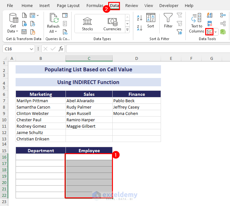
Task: Select column D header
Action: 136,59
